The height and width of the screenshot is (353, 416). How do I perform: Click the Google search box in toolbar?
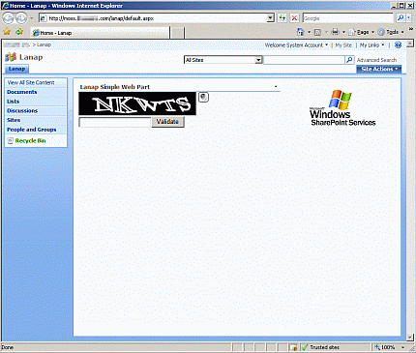point(348,18)
